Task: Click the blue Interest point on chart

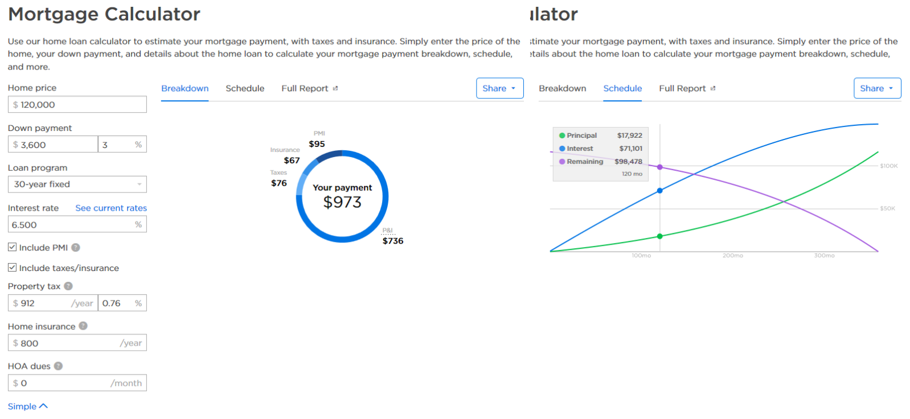Action: [660, 191]
